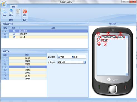Select the 第7段 field row
The width and height of the screenshot is (137, 102).
(28, 76)
